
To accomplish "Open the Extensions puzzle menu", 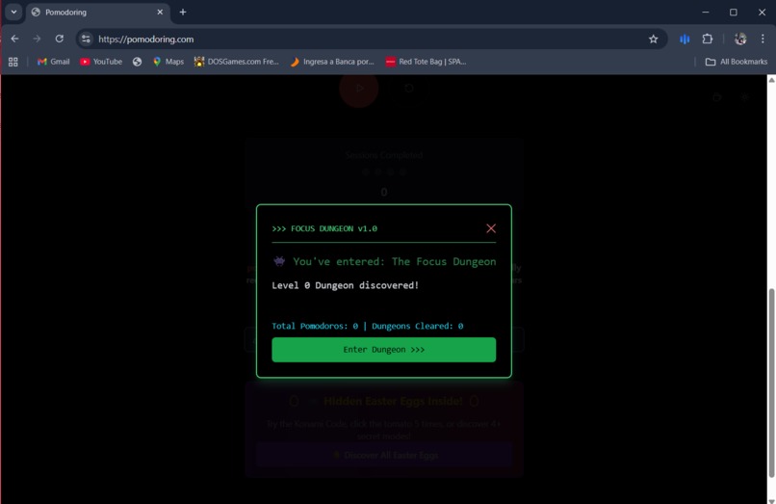I will 708,39.
